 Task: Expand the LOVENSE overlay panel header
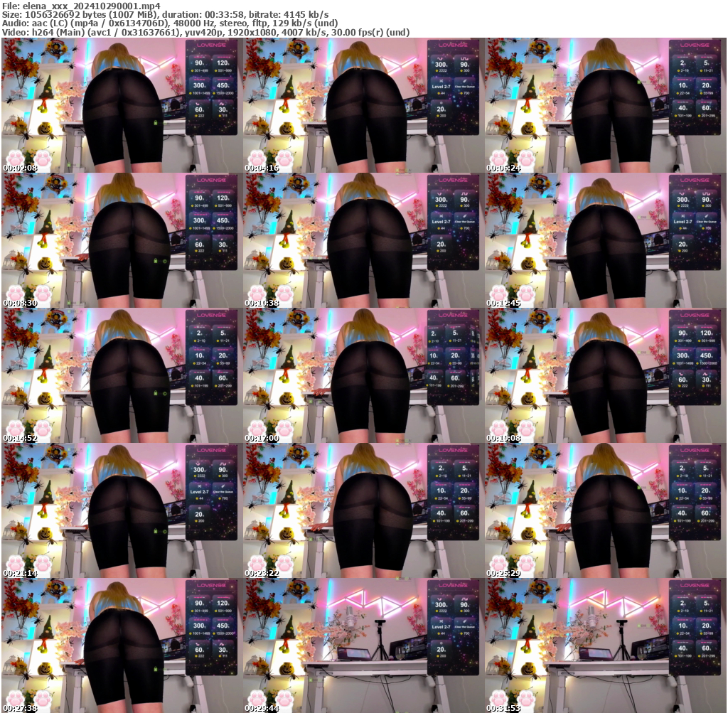click(211, 44)
